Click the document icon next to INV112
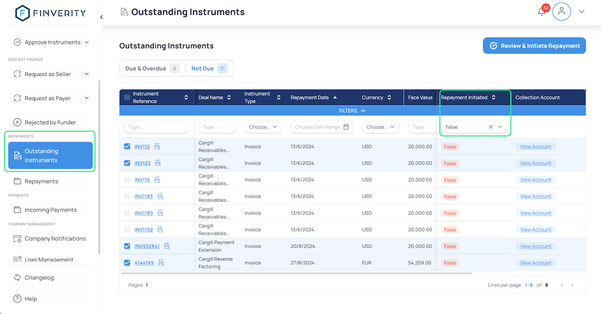The image size is (601, 314). pos(157,146)
